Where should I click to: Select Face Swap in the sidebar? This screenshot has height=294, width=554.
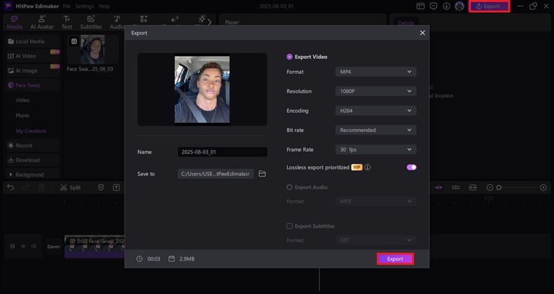pos(33,85)
